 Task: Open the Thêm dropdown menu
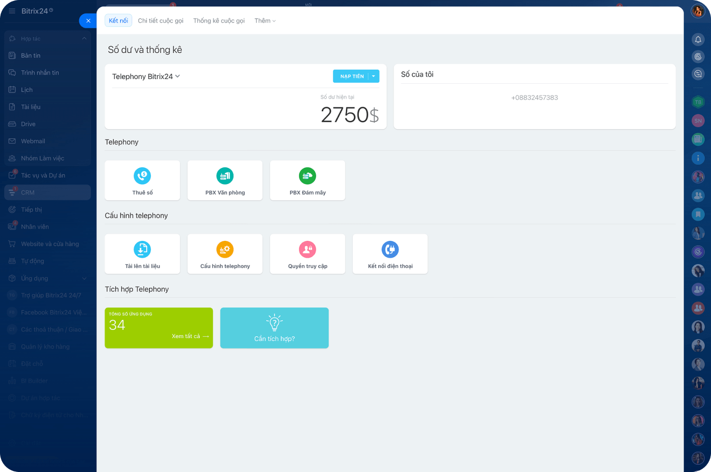point(265,21)
